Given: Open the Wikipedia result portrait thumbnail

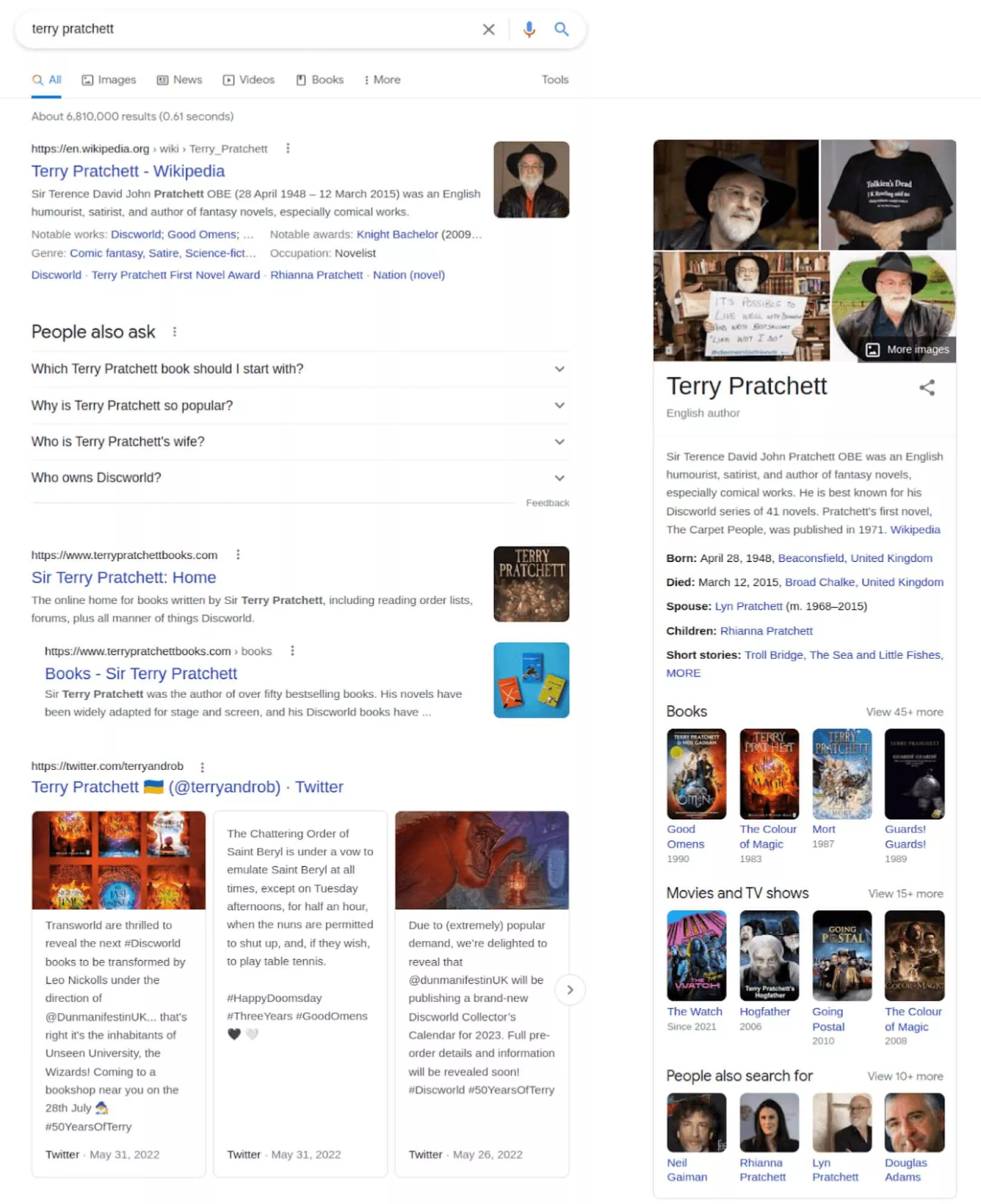Looking at the screenshot, I should click(x=531, y=180).
